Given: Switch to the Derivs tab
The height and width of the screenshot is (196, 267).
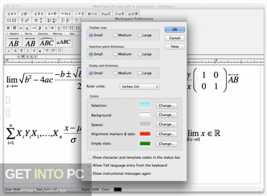Looking at the screenshot, I should pyautogui.click(x=29, y=34).
